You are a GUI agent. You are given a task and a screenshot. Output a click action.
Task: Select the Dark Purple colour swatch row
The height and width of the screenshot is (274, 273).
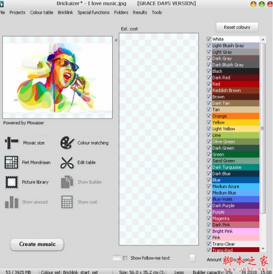click(x=236, y=206)
